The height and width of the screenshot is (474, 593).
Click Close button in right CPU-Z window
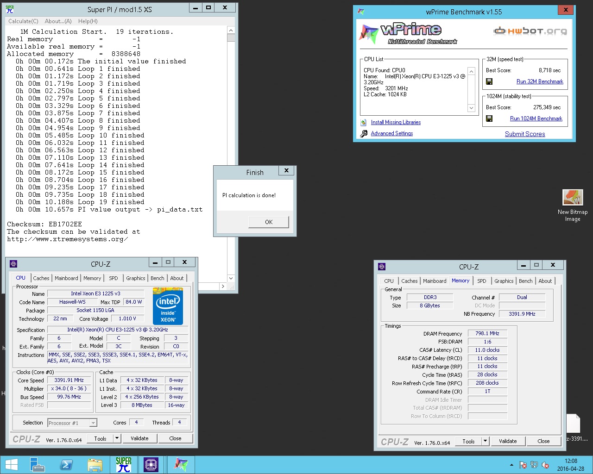543,441
